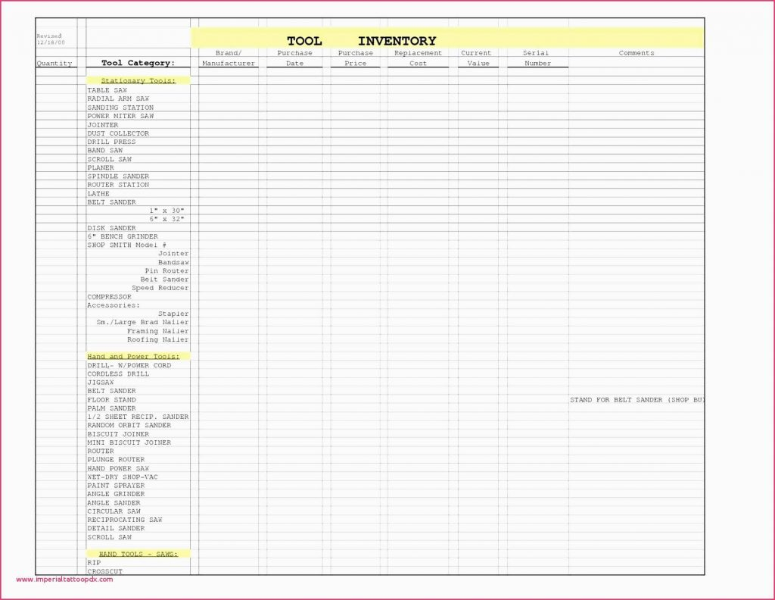Select the Accessories: cell
Viewport: 775px width, 600px height.
point(114,305)
